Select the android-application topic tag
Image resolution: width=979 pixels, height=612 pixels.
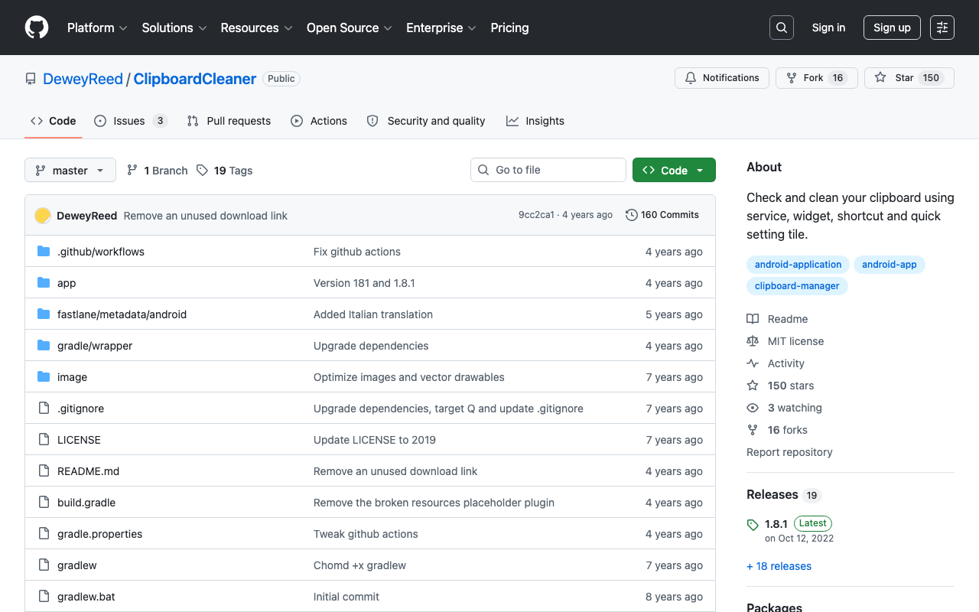[x=798, y=265]
